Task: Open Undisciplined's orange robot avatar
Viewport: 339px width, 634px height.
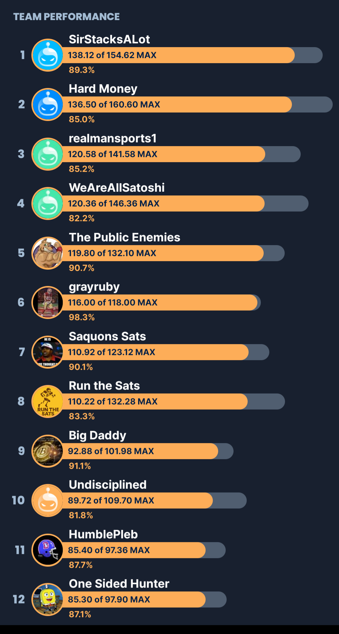Action: pyautogui.click(x=48, y=500)
